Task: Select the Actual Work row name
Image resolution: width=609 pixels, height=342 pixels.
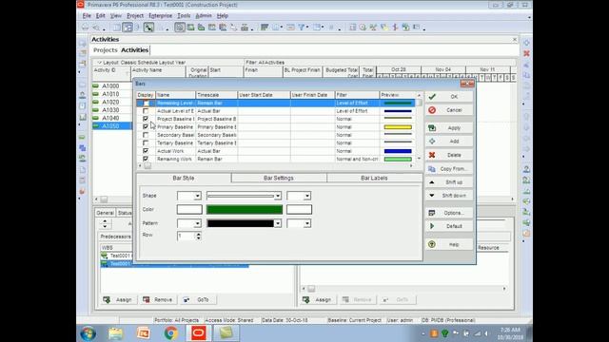Action: [x=170, y=151]
